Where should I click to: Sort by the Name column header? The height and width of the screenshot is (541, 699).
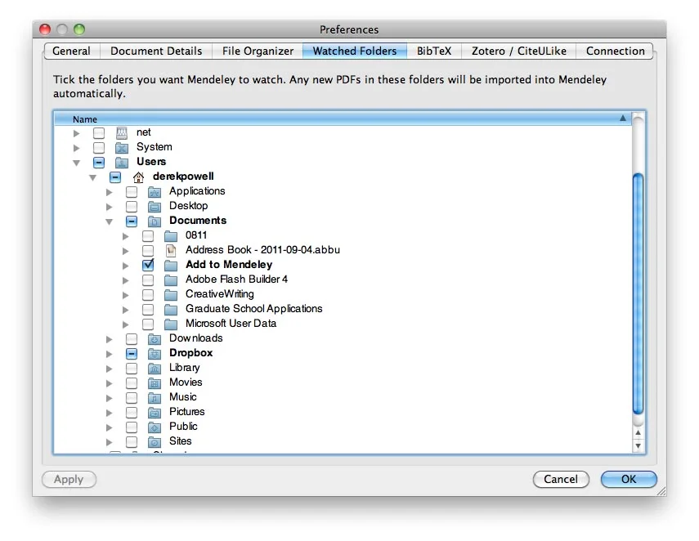343,119
